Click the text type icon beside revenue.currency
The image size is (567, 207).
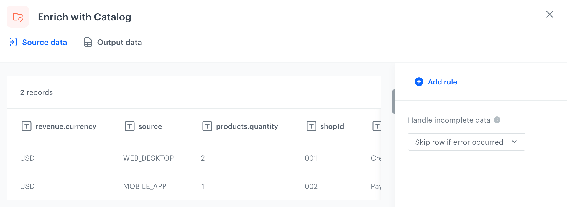(x=26, y=126)
